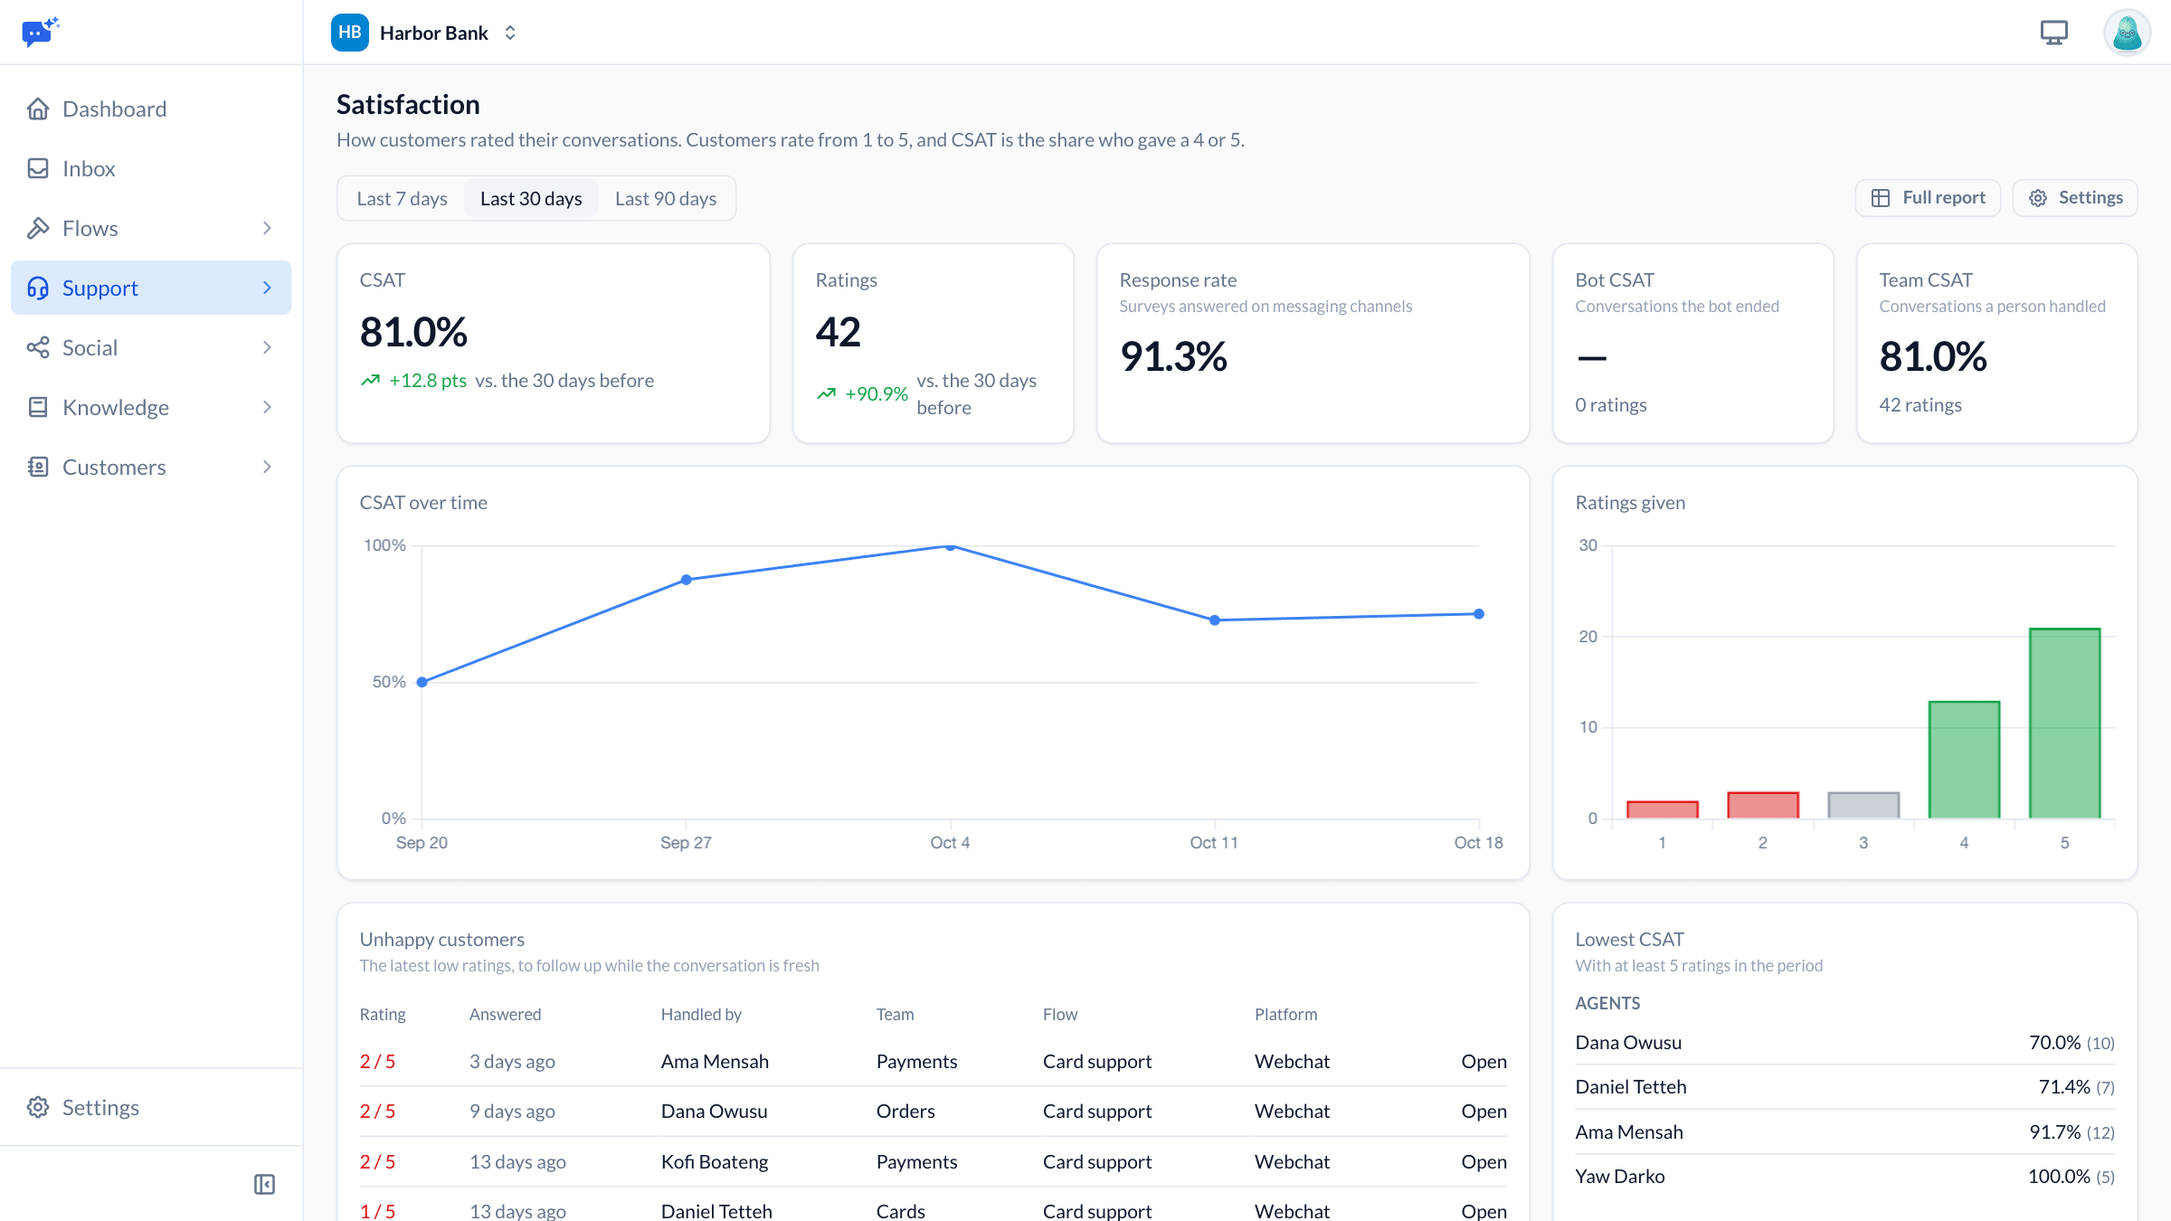Expand the Customers submenu chevron
This screenshot has height=1221, width=2171.
coord(267,468)
